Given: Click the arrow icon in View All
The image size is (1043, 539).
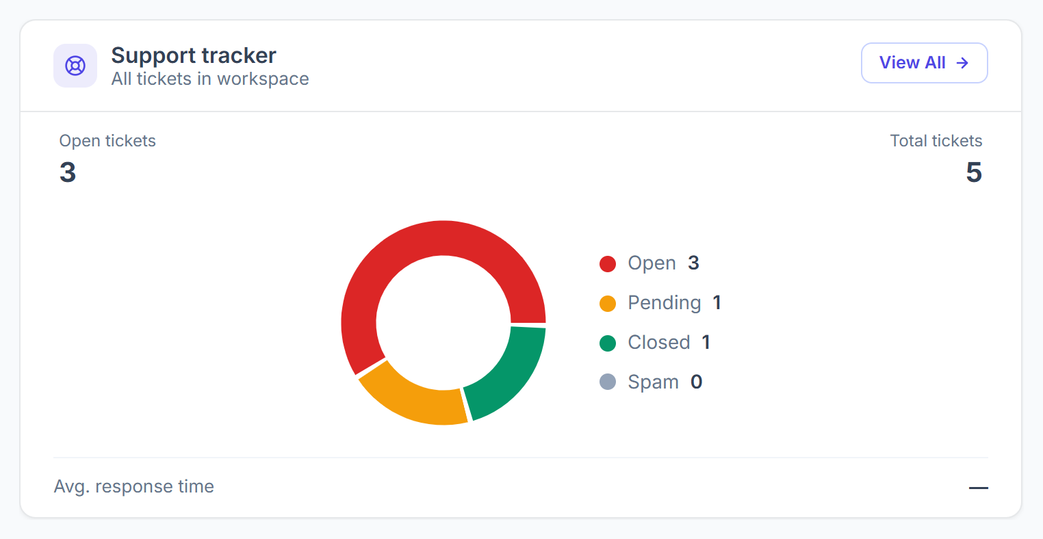Looking at the screenshot, I should pos(962,63).
